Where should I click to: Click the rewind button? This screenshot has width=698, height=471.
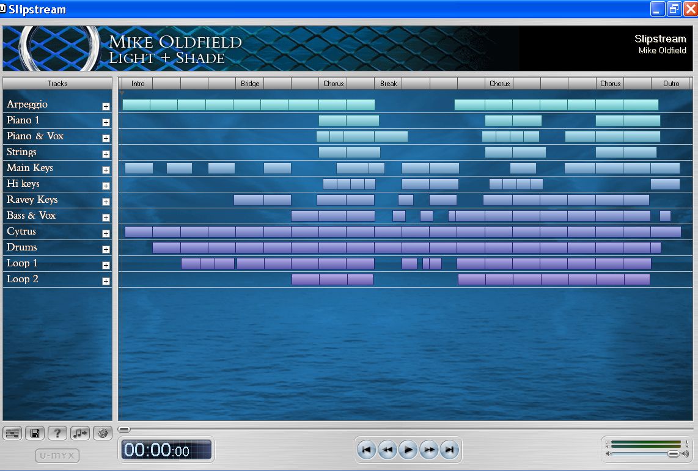pos(388,450)
